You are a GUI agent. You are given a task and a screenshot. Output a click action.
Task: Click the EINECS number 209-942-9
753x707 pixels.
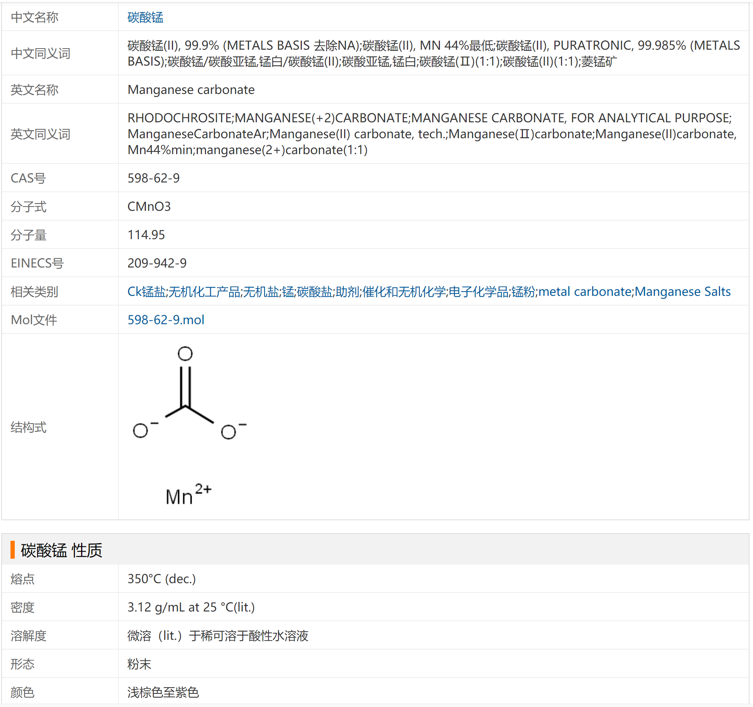tap(157, 263)
